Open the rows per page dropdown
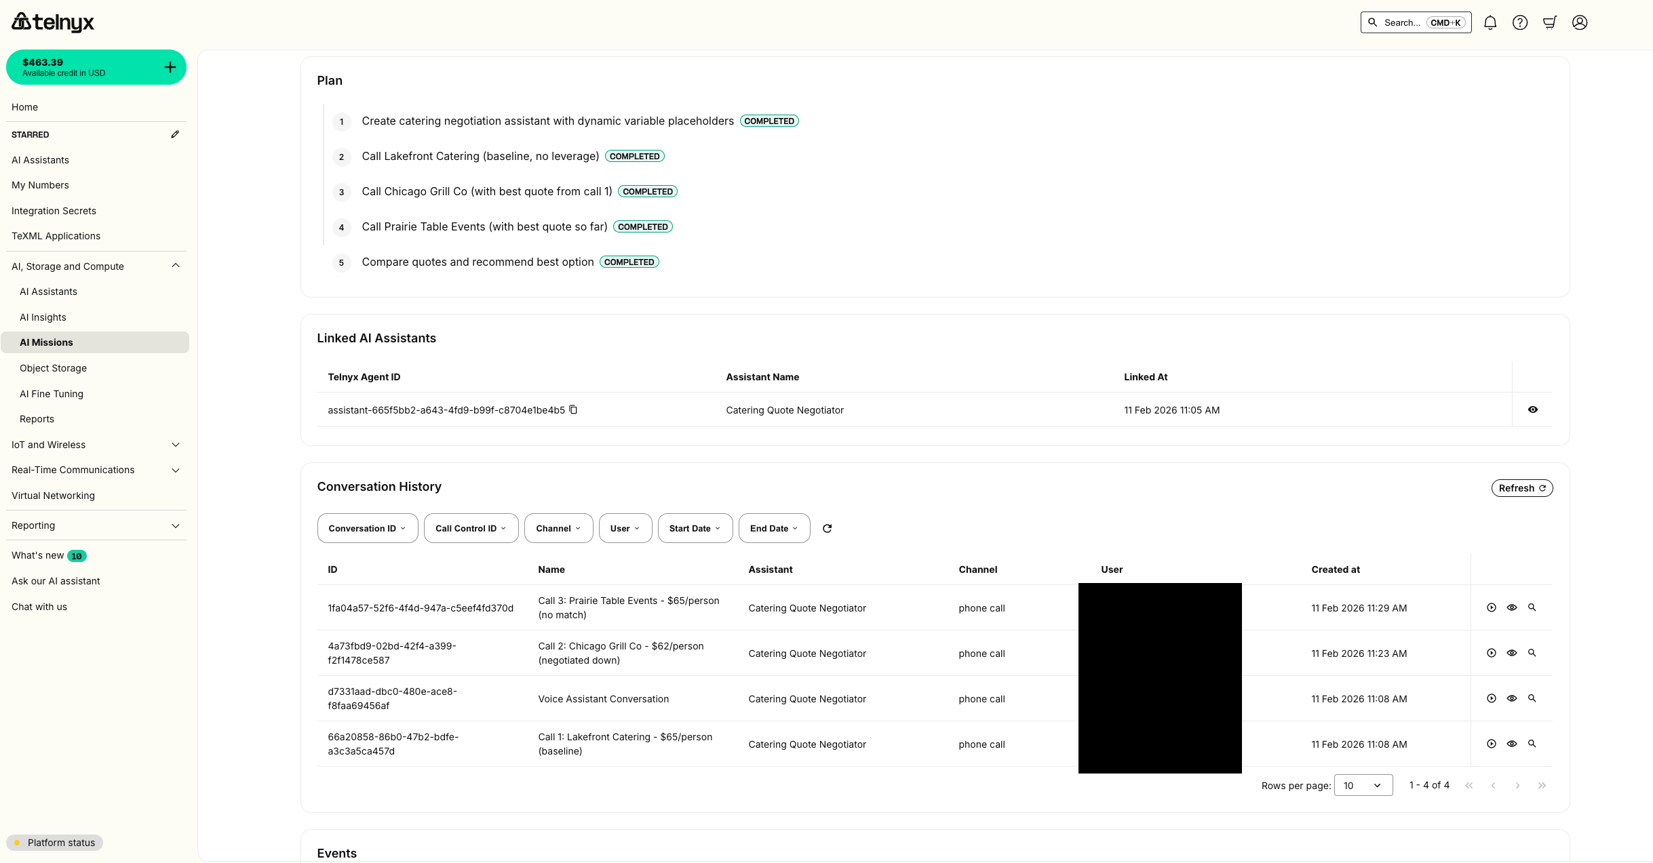This screenshot has height=863, width=1653. click(1363, 785)
